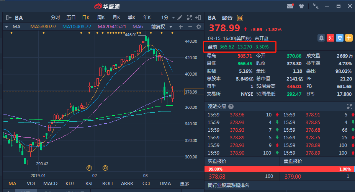Click the red Buy (买) button
This screenshot has height=192, width=355.
point(330,38)
